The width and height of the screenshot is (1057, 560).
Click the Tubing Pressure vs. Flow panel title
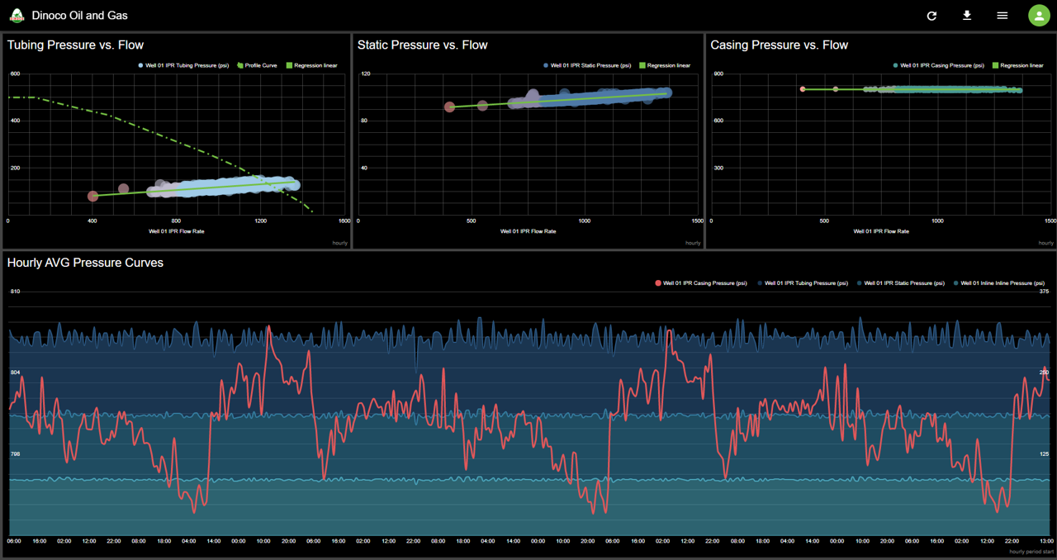(75, 45)
